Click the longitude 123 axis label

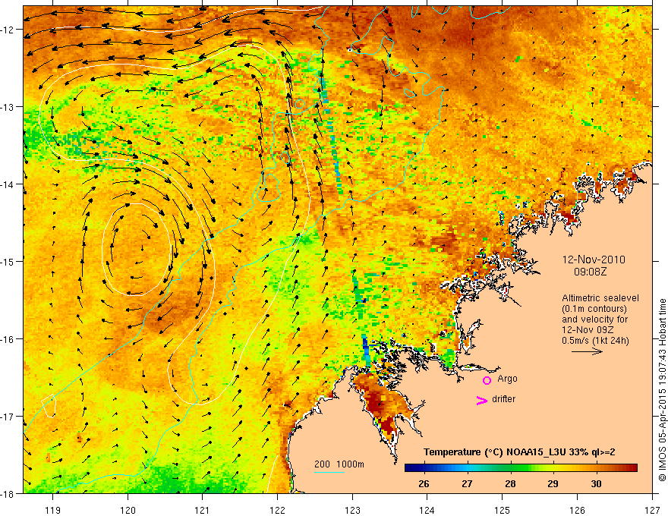(x=352, y=510)
